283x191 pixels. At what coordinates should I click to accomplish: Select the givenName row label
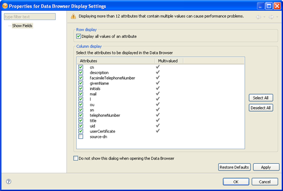point(99,83)
